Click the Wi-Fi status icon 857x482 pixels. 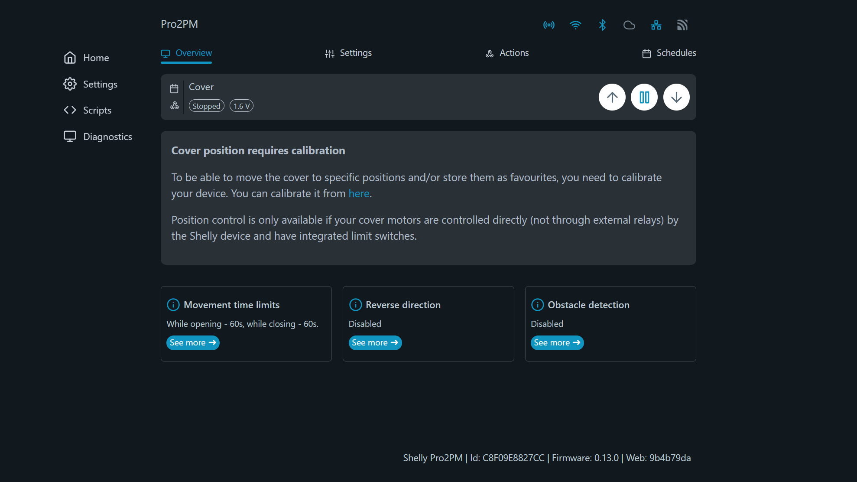tap(575, 25)
